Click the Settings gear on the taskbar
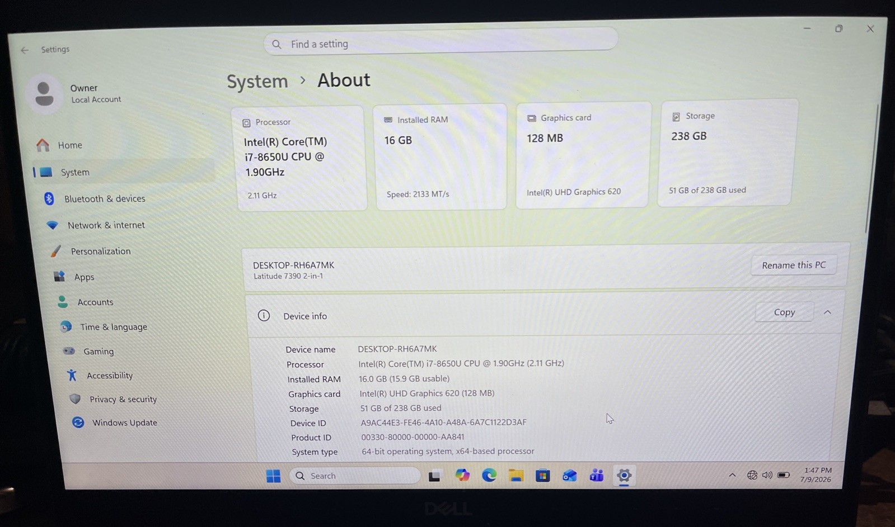 point(624,476)
